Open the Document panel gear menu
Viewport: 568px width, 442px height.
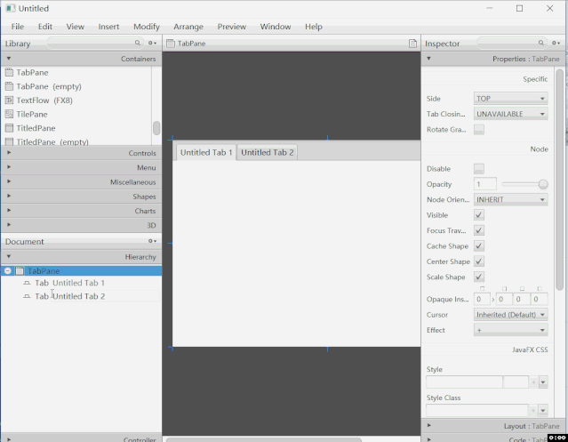tap(152, 241)
